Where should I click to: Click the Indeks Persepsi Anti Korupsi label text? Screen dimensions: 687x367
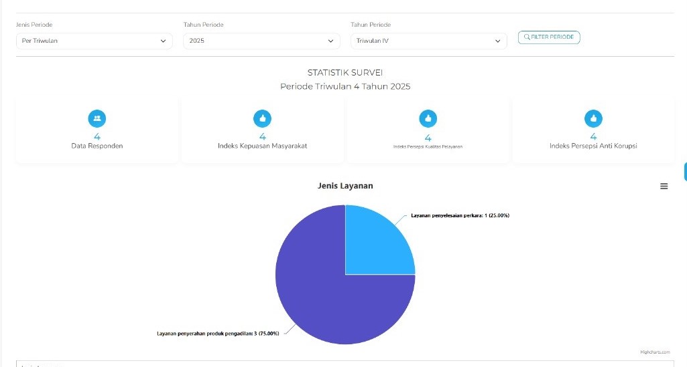coord(592,146)
